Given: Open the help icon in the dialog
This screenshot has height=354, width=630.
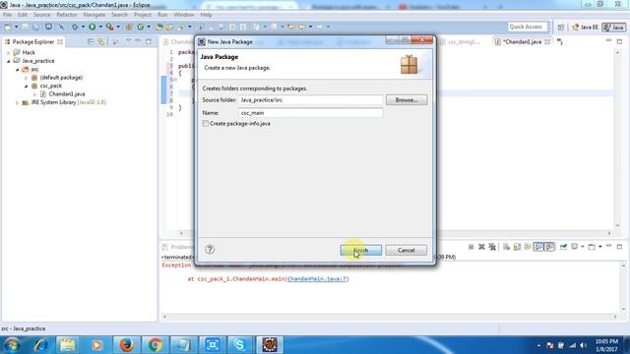Looking at the screenshot, I should (x=210, y=249).
